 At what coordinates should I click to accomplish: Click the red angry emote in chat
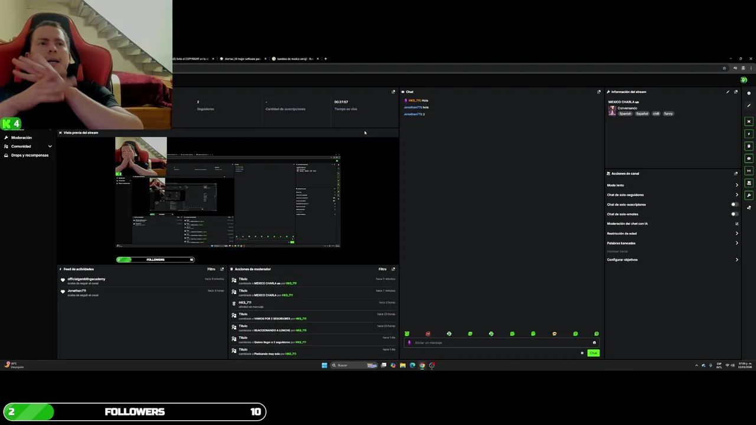(x=428, y=334)
